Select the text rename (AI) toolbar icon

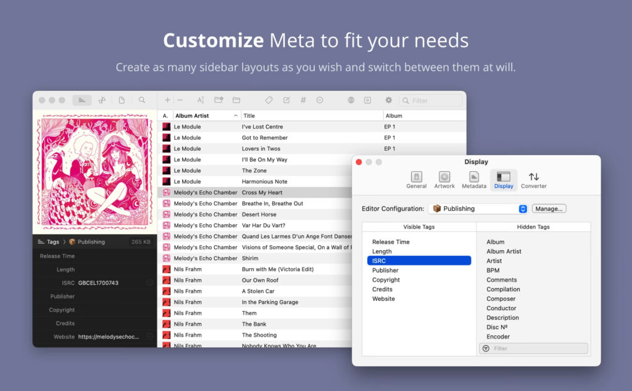(201, 99)
